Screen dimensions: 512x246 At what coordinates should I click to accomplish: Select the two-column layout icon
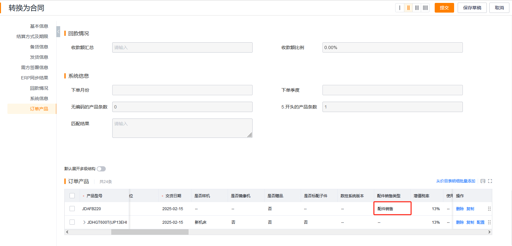click(408, 8)
